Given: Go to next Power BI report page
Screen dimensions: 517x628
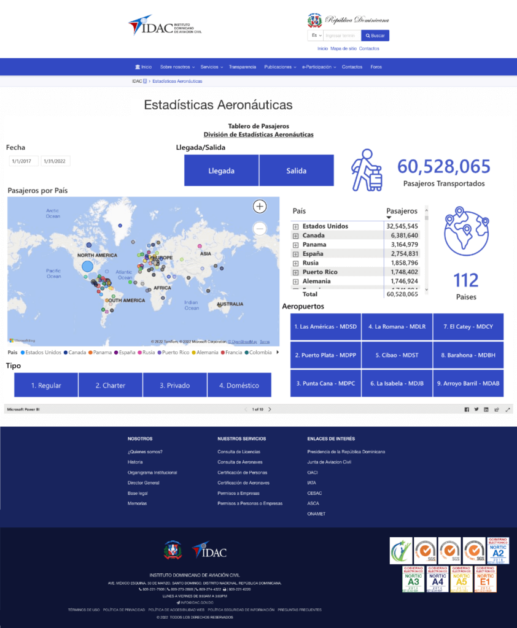Looking at the screenshot, I should pyautogui.click(x=270, y=409).
